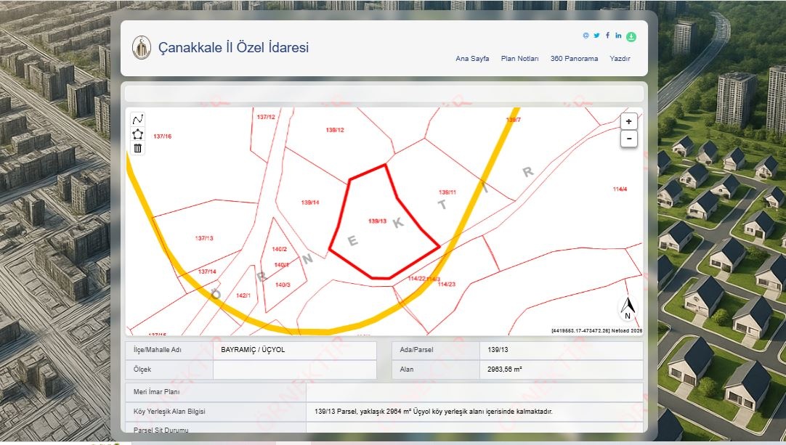Click parcel label 140/2 on map
786x445 pixels.
point(279,249)
